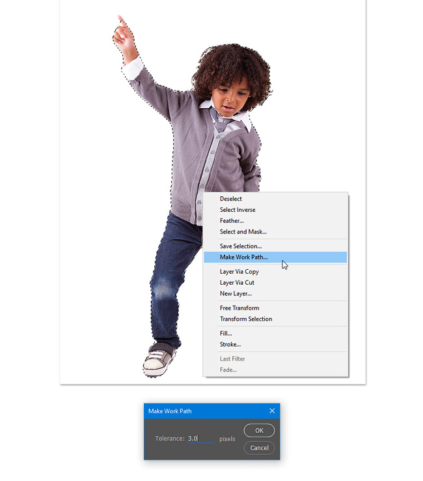Open the Fill... option
Viewport: 423px width, 481px height.
coord(275,334)
